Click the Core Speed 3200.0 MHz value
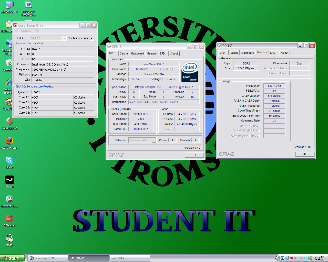The height and width of the screenshot is (262, 328). click(141, 114)
